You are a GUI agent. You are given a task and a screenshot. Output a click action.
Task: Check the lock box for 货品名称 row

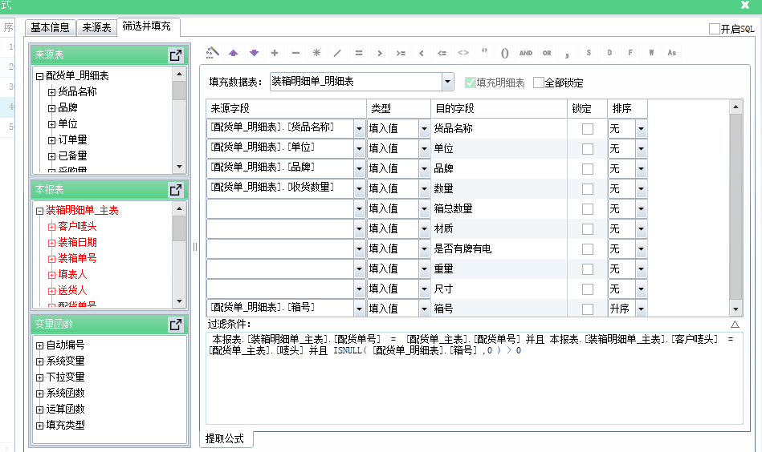(x=588, y=128)
